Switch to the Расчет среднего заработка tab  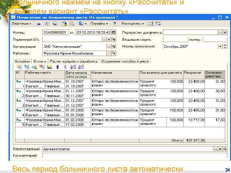pyautogui.click(x=74, y=61)
